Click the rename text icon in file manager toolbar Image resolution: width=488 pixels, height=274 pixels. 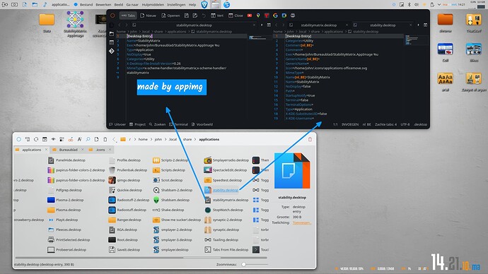coord(79,139)
